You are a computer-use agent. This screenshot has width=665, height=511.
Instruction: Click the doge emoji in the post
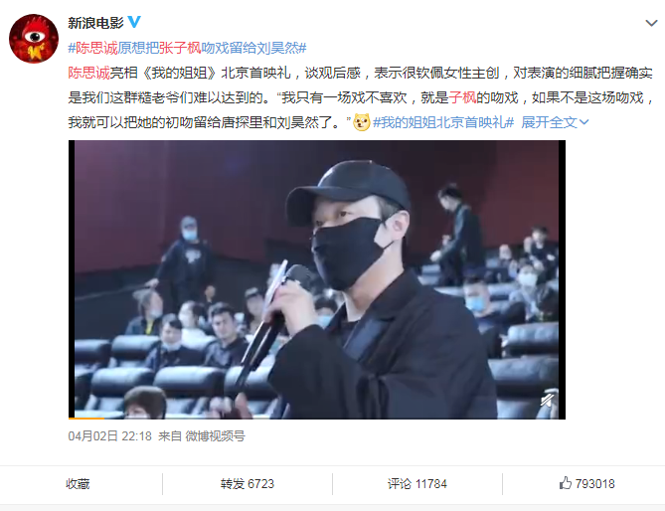(x=362, y=122)
